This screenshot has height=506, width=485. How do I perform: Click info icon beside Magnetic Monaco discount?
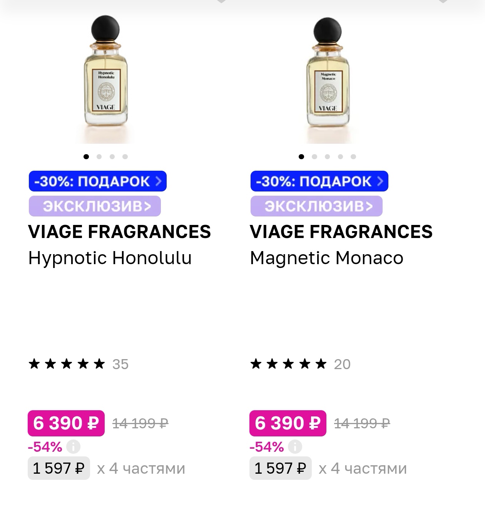(295, 447)
